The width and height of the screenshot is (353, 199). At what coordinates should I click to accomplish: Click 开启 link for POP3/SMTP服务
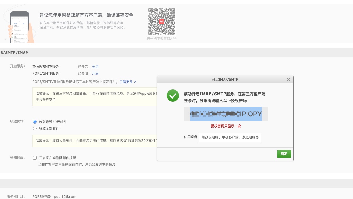(x=95, y=73)
